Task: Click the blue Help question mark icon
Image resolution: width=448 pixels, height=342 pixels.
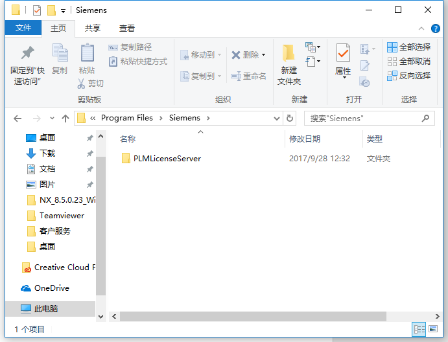Action: click(x=436, y=28)
